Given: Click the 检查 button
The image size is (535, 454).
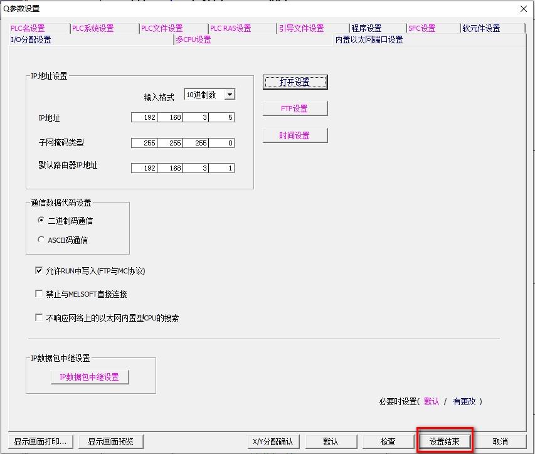Looking at the screenshot, I should [x=388, y=441].
